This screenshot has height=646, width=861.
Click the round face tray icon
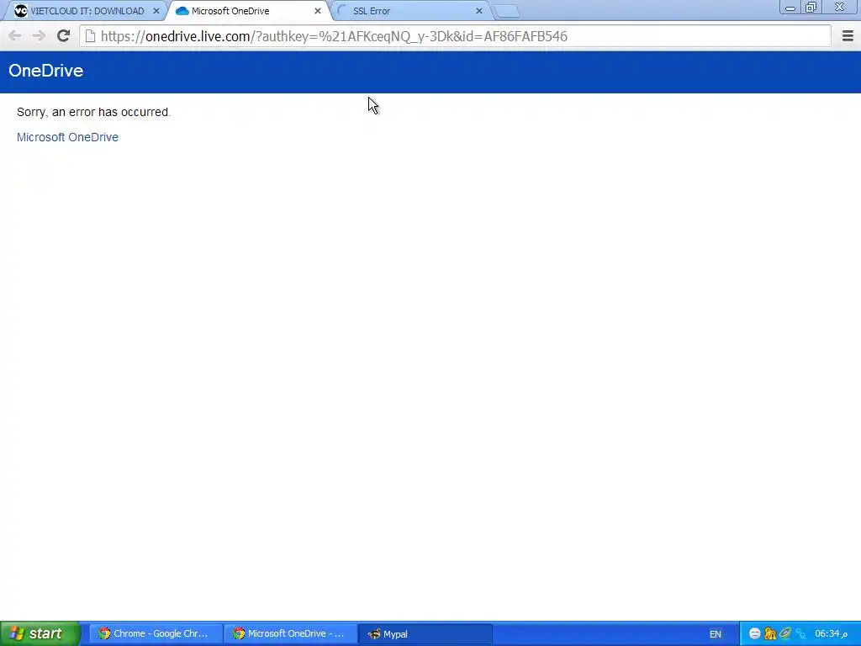tap(754, 634)
